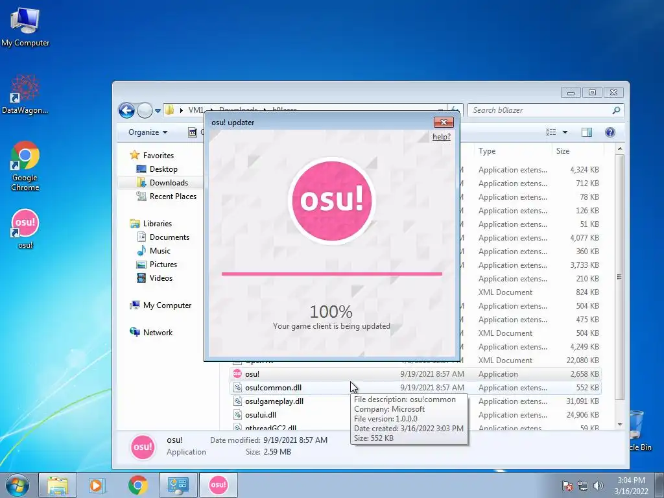Open Windows Media Player from taskbar

97,485
